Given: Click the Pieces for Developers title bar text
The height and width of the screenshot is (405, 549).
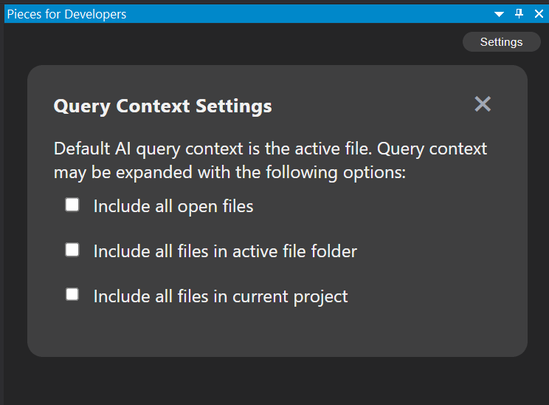Looking at the screenshot, I should 66,14.
